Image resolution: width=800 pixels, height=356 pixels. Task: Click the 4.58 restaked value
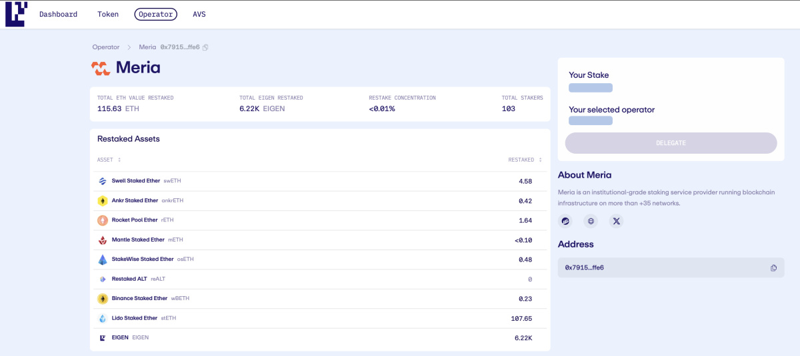pos(525,181)
